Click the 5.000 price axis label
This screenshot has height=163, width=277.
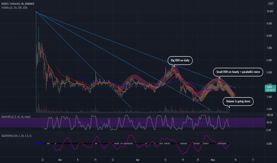269,72
